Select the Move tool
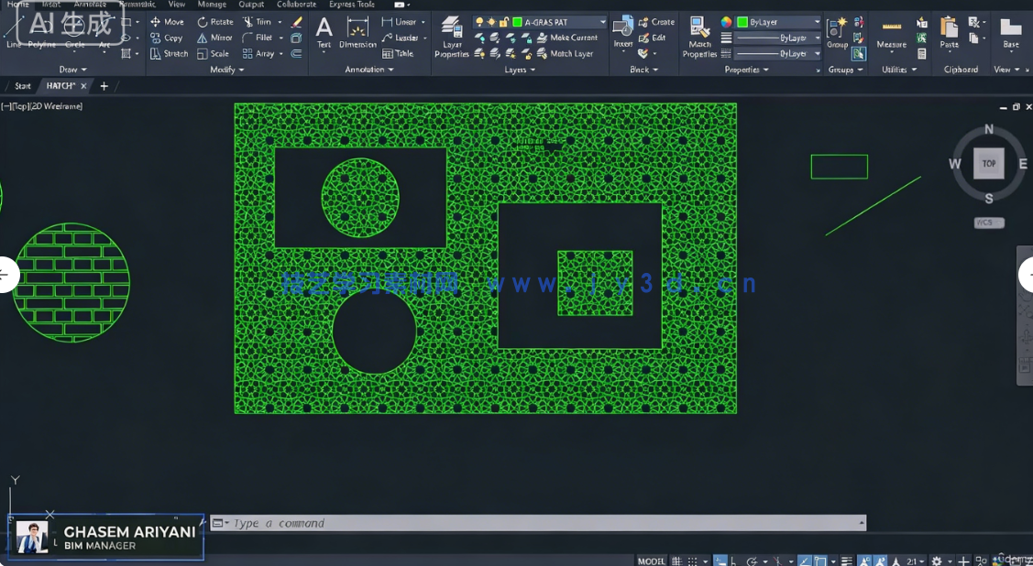This screenshot has width=1033, height=566. (x=168, y=21)
